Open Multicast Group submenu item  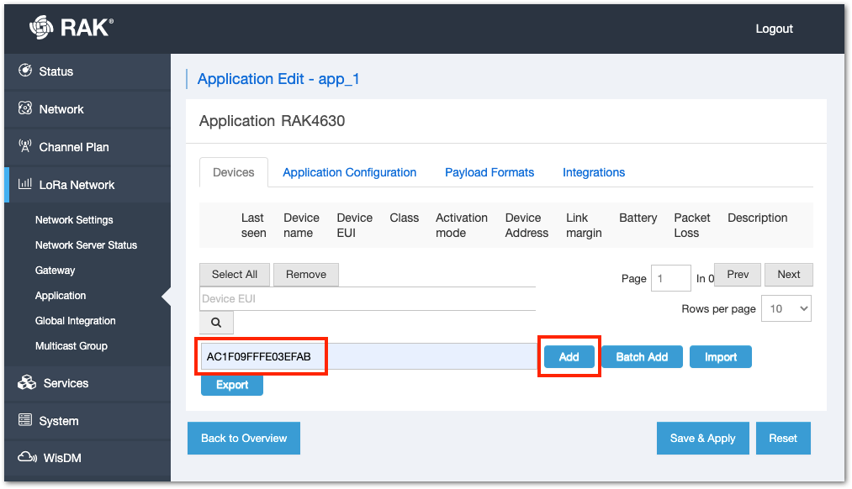71,345
